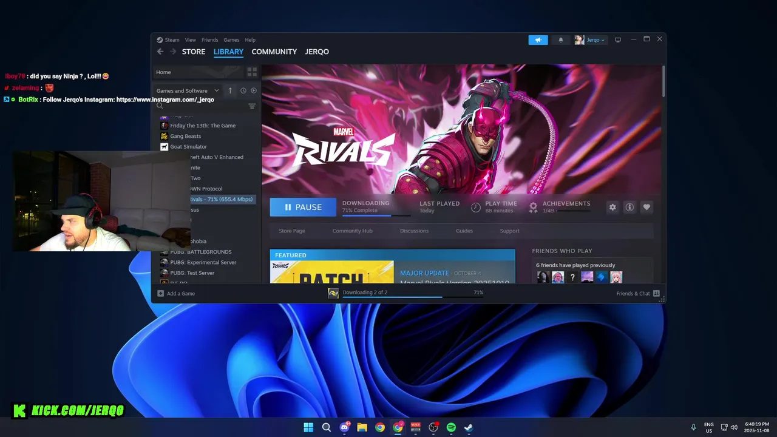Click the Steam icon in the taskbar
The height and width of the screenshot is (437, 777).
click(x=469, y=427)
